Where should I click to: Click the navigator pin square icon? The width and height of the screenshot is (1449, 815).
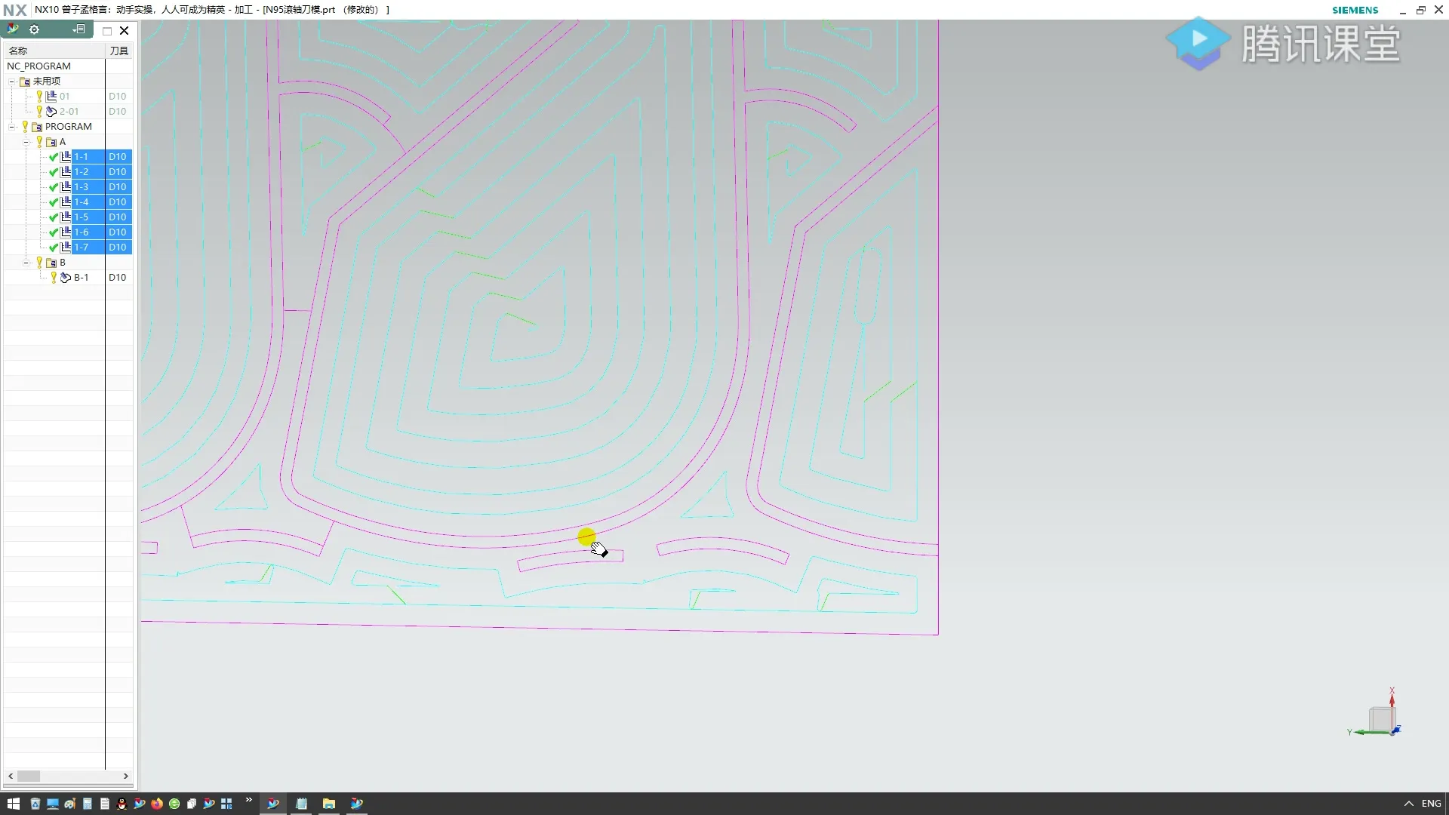[107, 31]
